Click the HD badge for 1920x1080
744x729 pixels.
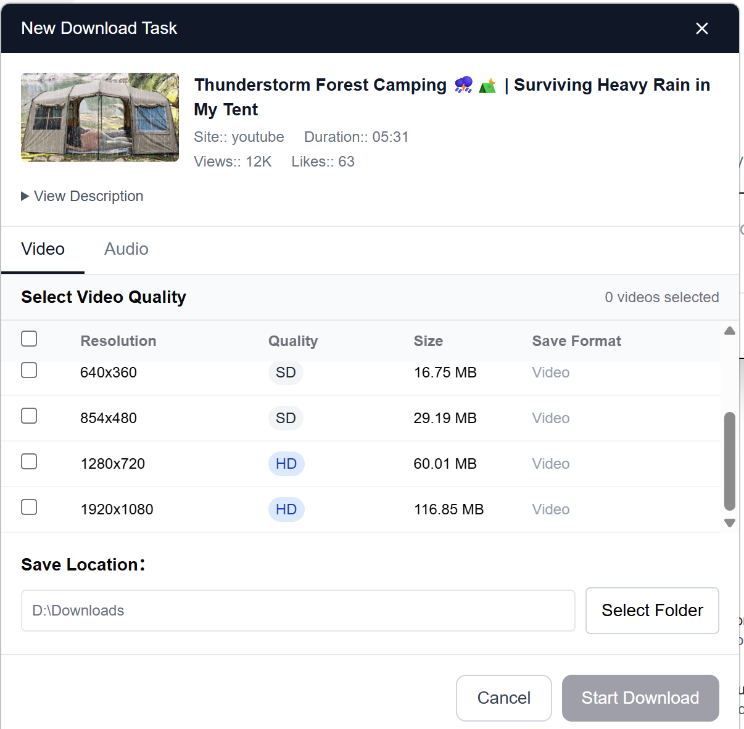tap(286, 509)
